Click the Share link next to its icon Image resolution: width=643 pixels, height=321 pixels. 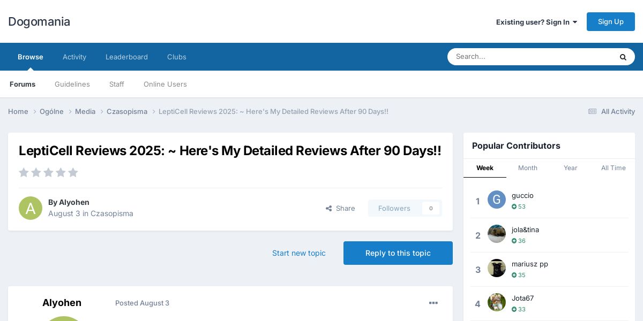[x=340, y=208]
